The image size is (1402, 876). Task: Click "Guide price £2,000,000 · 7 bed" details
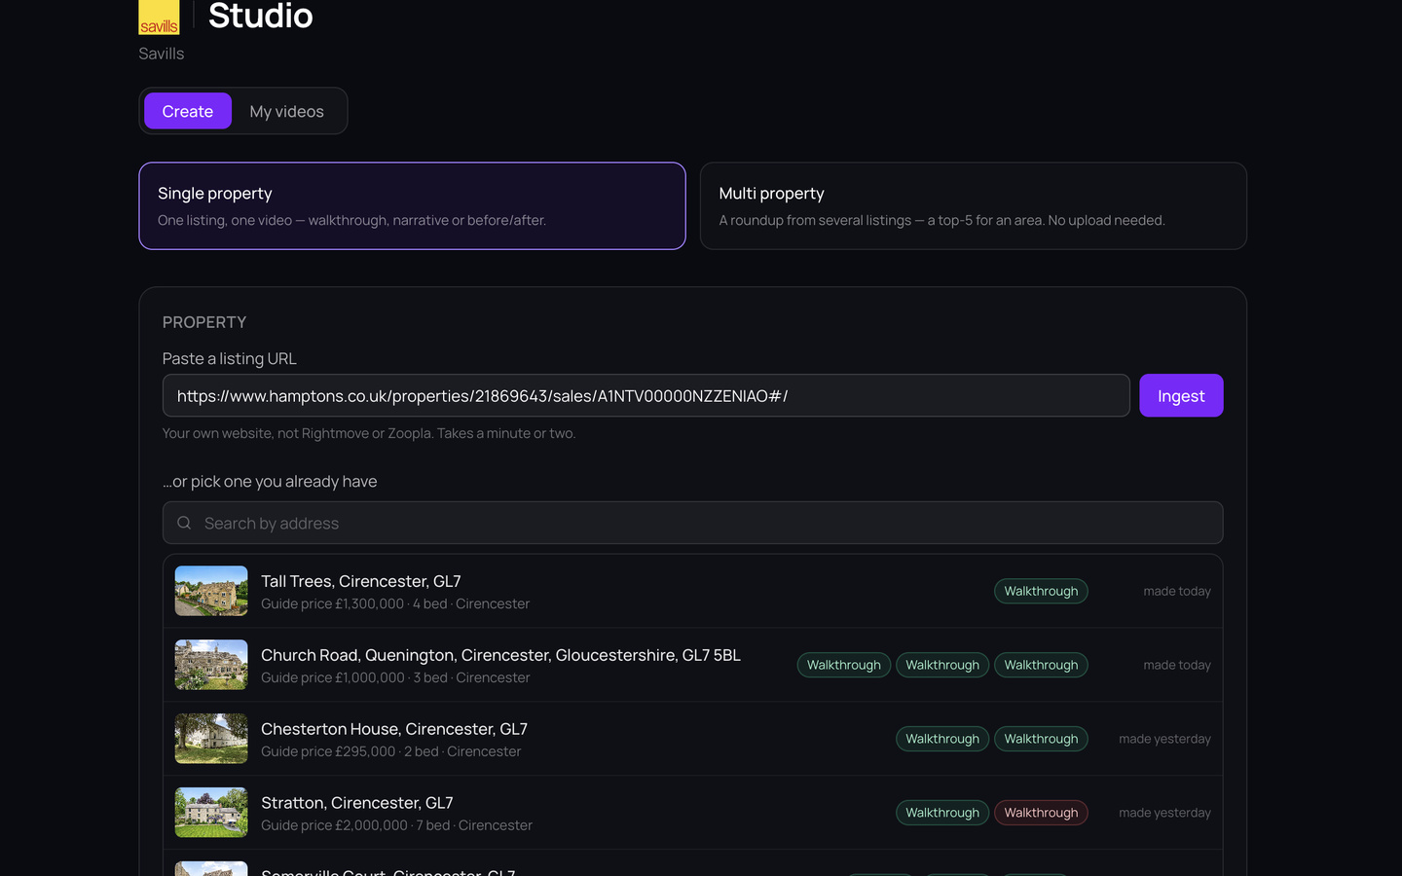pyautogui.click(x=397, y=825)
